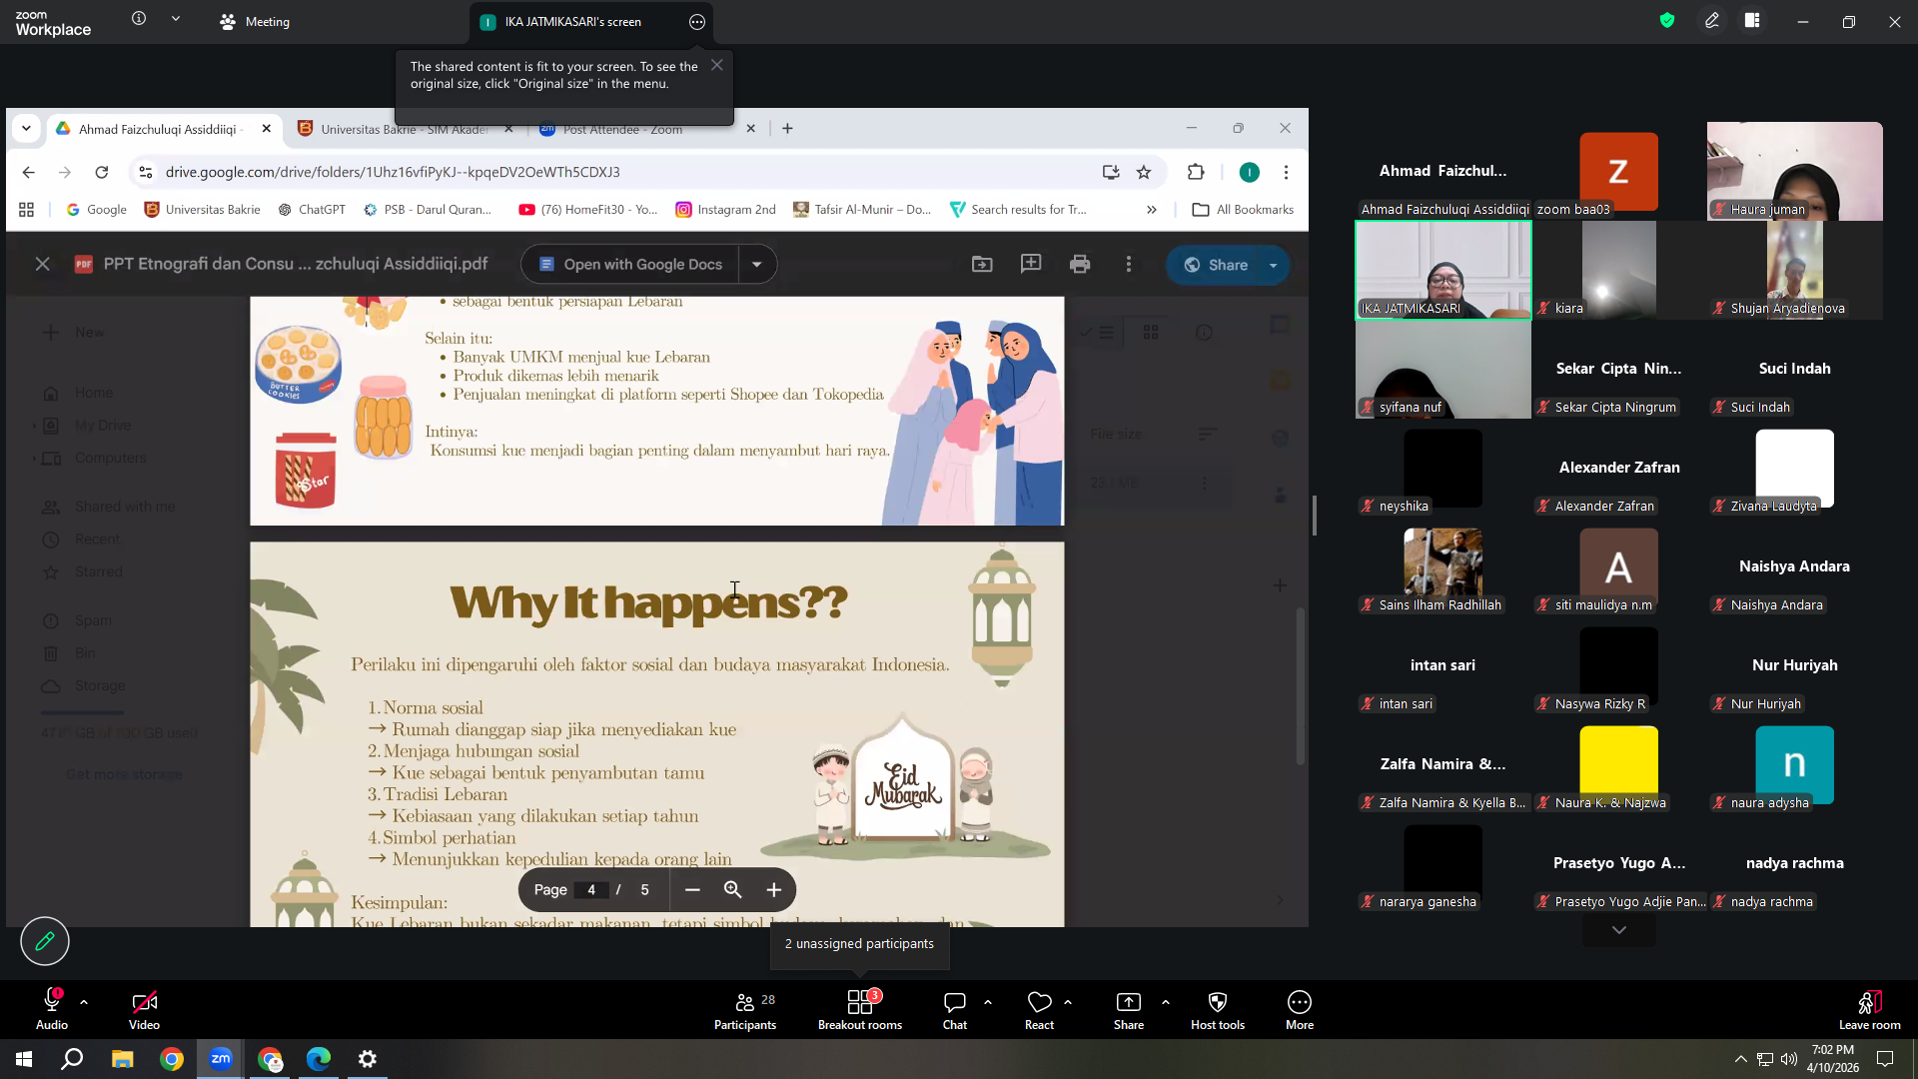Viewport: 1918px width, 1079px height.
Task: Click the green annotation pencil circle
Action: (45, 941)
